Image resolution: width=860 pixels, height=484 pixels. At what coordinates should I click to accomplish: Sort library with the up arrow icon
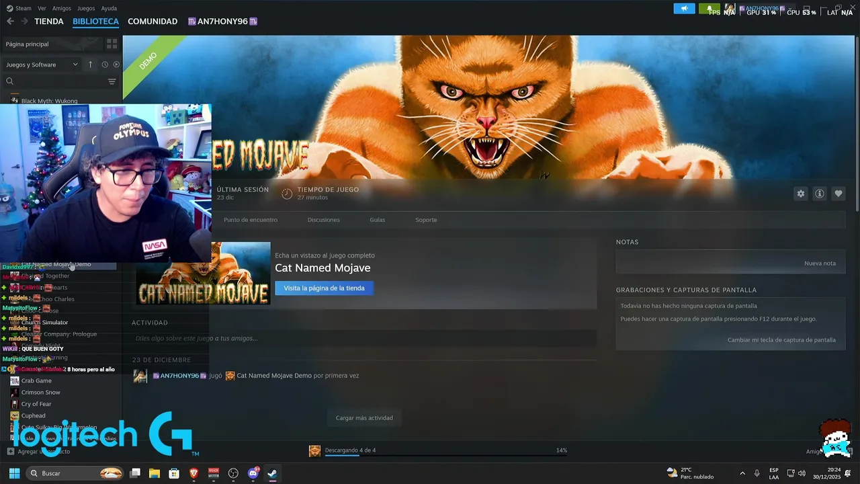coord(91,65)
